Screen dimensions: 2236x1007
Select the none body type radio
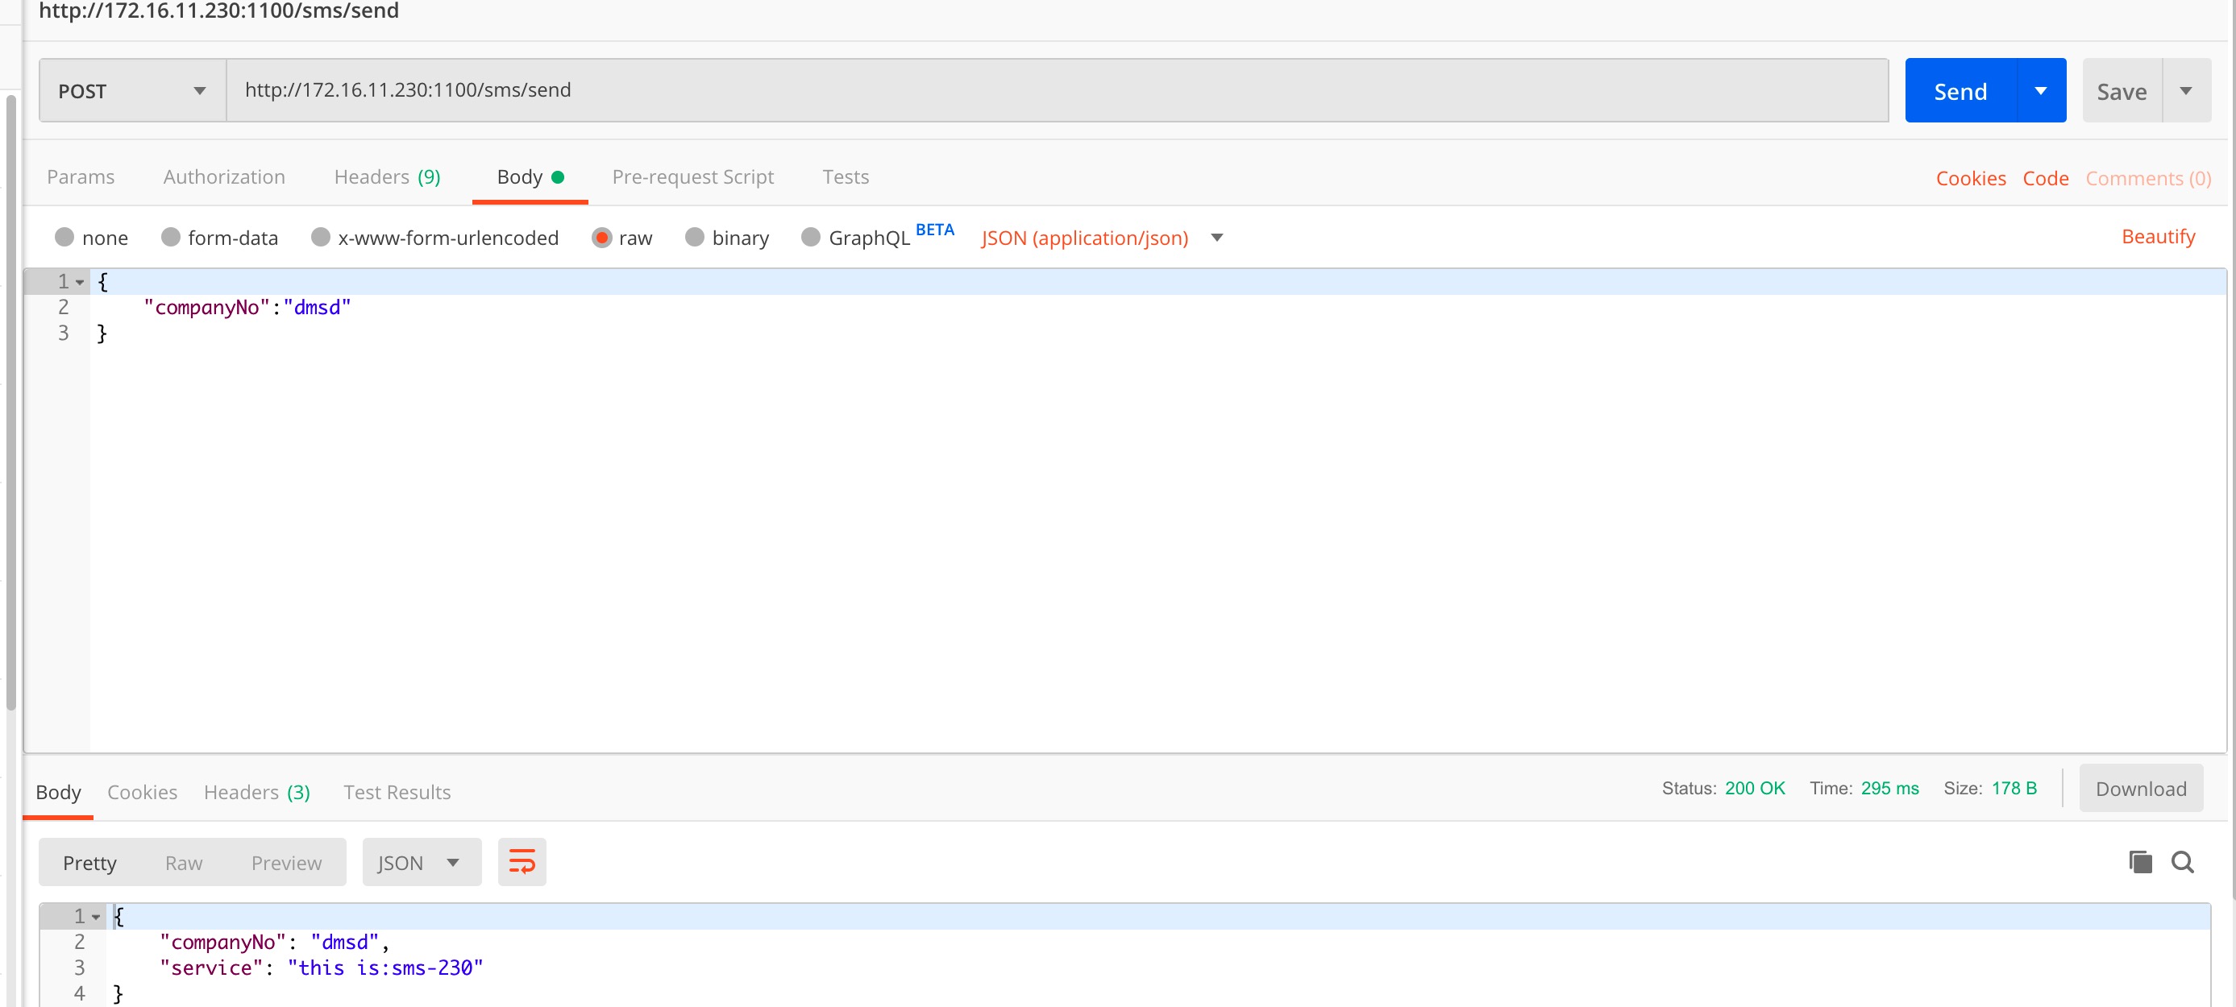[x=64, y=237]
